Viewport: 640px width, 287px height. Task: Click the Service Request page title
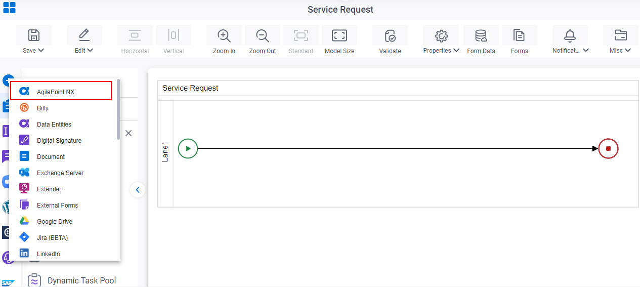(340, 10)
